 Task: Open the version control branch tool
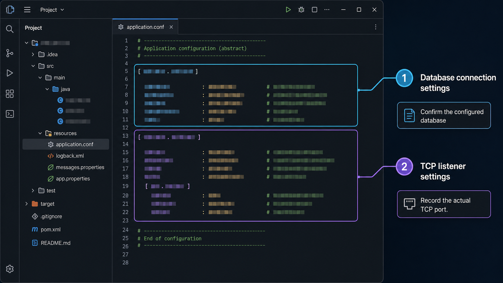point(10,53)
